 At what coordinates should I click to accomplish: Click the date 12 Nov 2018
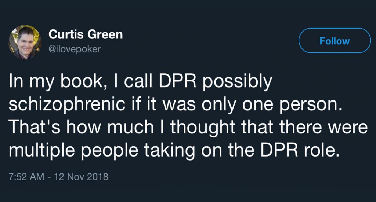click(81, 177)
